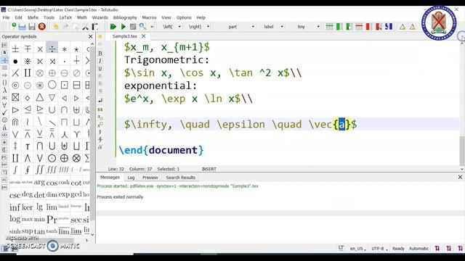The width and height of the screenshot is (465, 261).
Task: Switch to the Messages tab
Action: [x=110, y=177]
